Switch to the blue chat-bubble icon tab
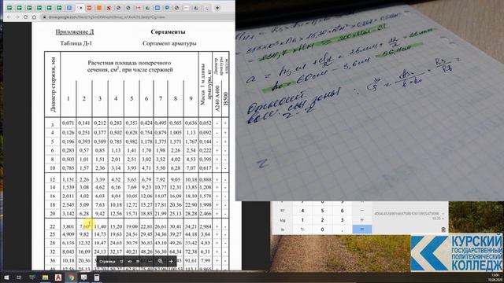Image resolution: width=504 pixels, height=283 pixels. [x=167, y=8]
